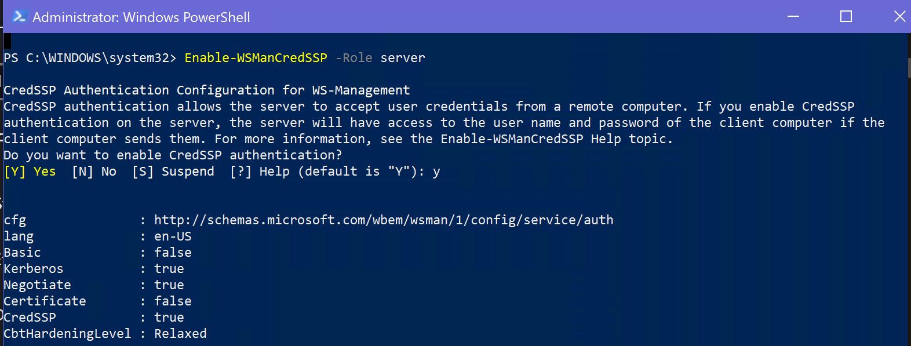Click the CredSSP : true output value

point(169,317)
